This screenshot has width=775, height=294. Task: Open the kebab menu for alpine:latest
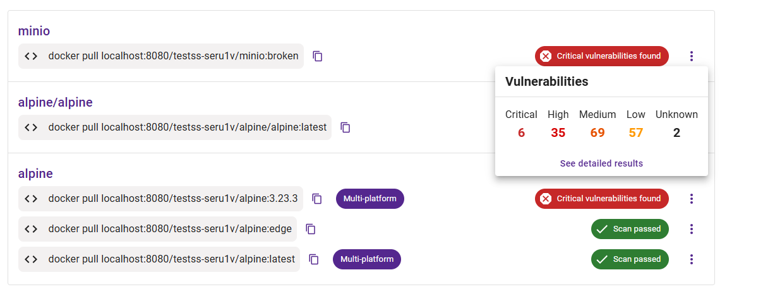point(692,259)
